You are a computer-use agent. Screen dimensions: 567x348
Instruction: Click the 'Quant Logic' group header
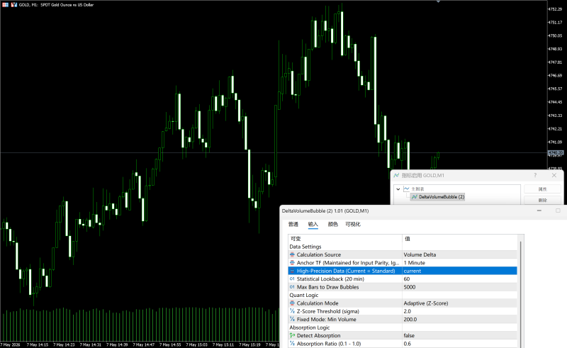click(304, 295)
